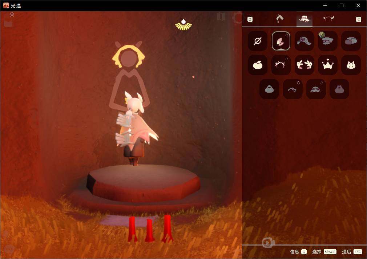This screenshot has width=367, height=259.
Task: Minimize the 光遇 game window
Action: point(325,5)
